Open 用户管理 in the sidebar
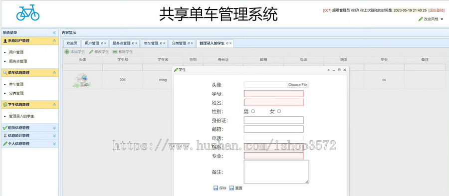This screenshot has height=196, width=449. (16, 52)
